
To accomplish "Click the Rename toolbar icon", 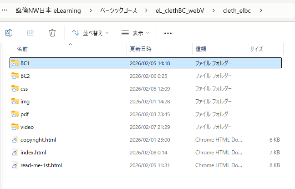I will point(9,33).
